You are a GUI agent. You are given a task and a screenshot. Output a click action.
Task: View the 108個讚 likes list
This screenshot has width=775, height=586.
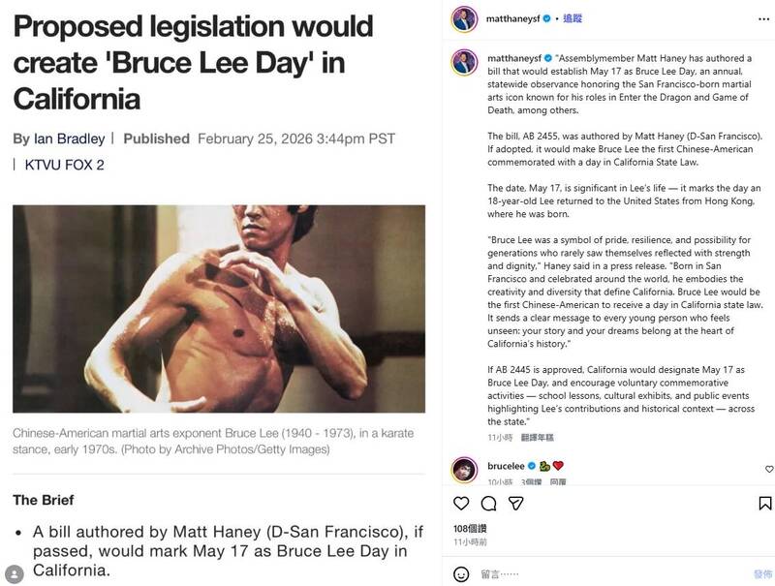tap(470, 529)
